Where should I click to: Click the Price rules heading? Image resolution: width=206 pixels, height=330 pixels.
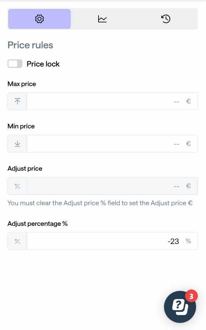click(30, 45)
